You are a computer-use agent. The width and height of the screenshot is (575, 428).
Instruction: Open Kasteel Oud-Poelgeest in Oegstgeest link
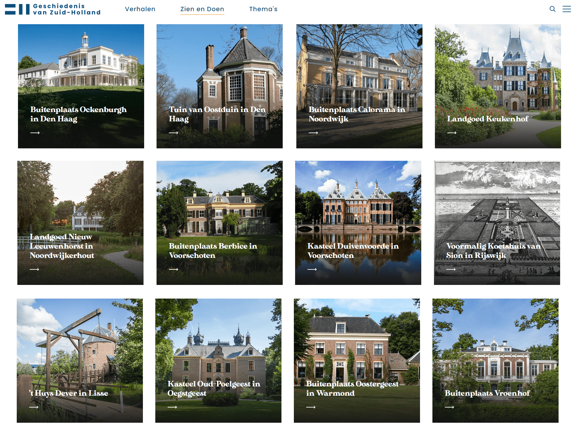click(214, 389)
